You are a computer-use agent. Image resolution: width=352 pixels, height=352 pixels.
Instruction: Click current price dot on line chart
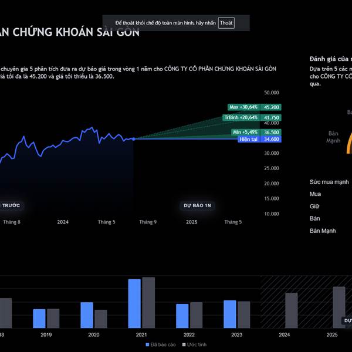(134, 139)
